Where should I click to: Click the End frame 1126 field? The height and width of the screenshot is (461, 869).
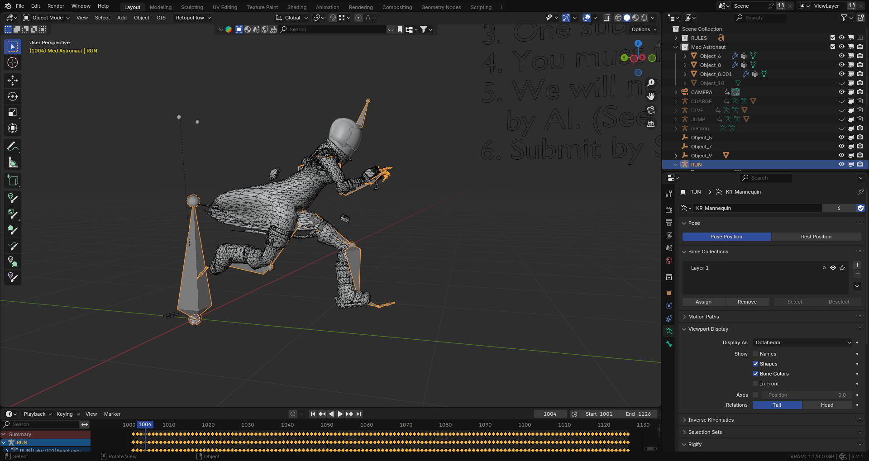pos(638,414)
